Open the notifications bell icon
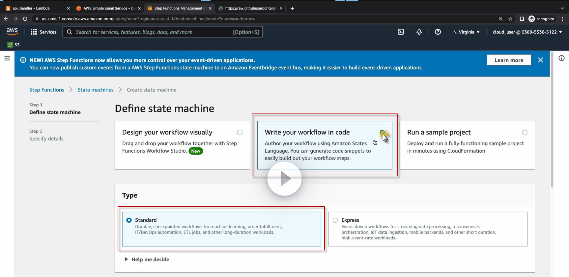Viewport: 569px width, 277px height. point(419,32)
